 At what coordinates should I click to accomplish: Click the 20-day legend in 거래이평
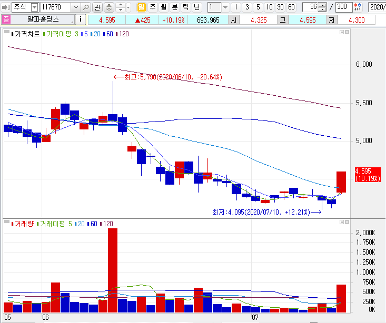[x=80, y=224]
